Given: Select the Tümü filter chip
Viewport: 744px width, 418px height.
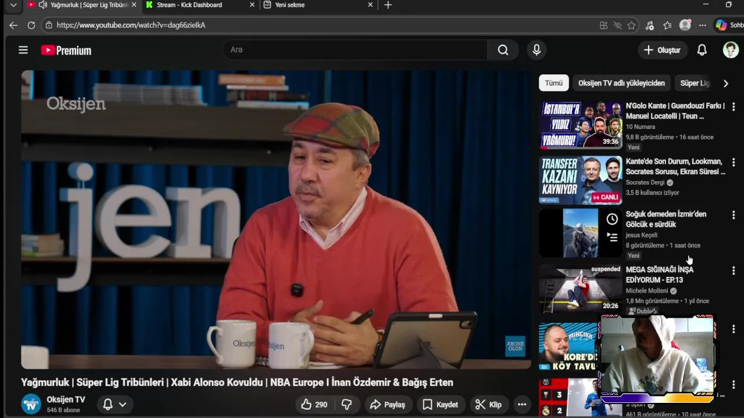Looking at the screenshot, I should pos(553,83).
